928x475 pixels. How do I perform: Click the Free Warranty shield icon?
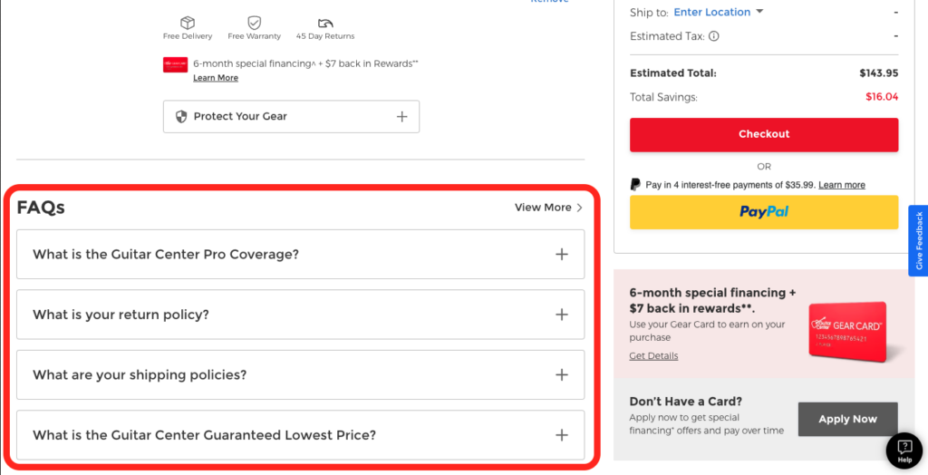pyautogui.click(x=255, y=23)
